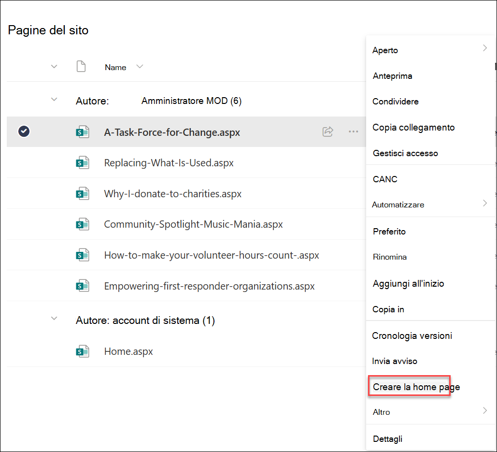Collapse the Amministratore MOD (6) group
The height and width of the screenshot is (452, 497).
54,100
